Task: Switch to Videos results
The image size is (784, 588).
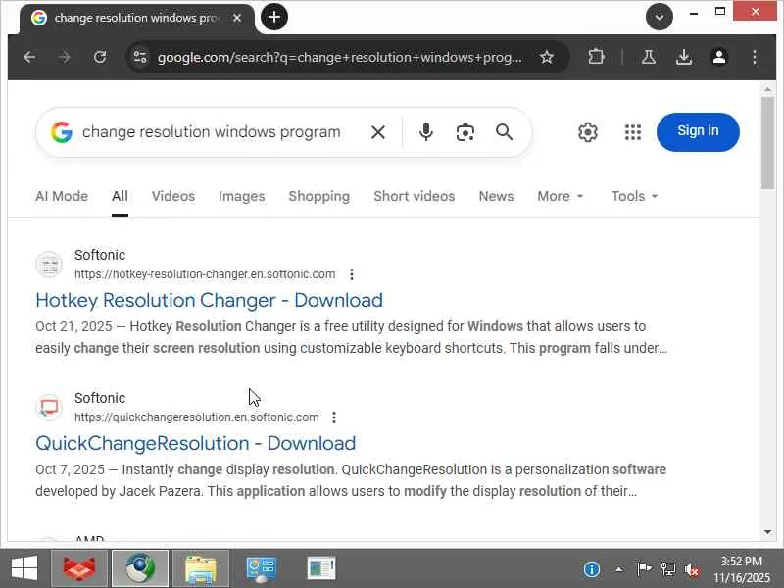Action: coord(173,197)
